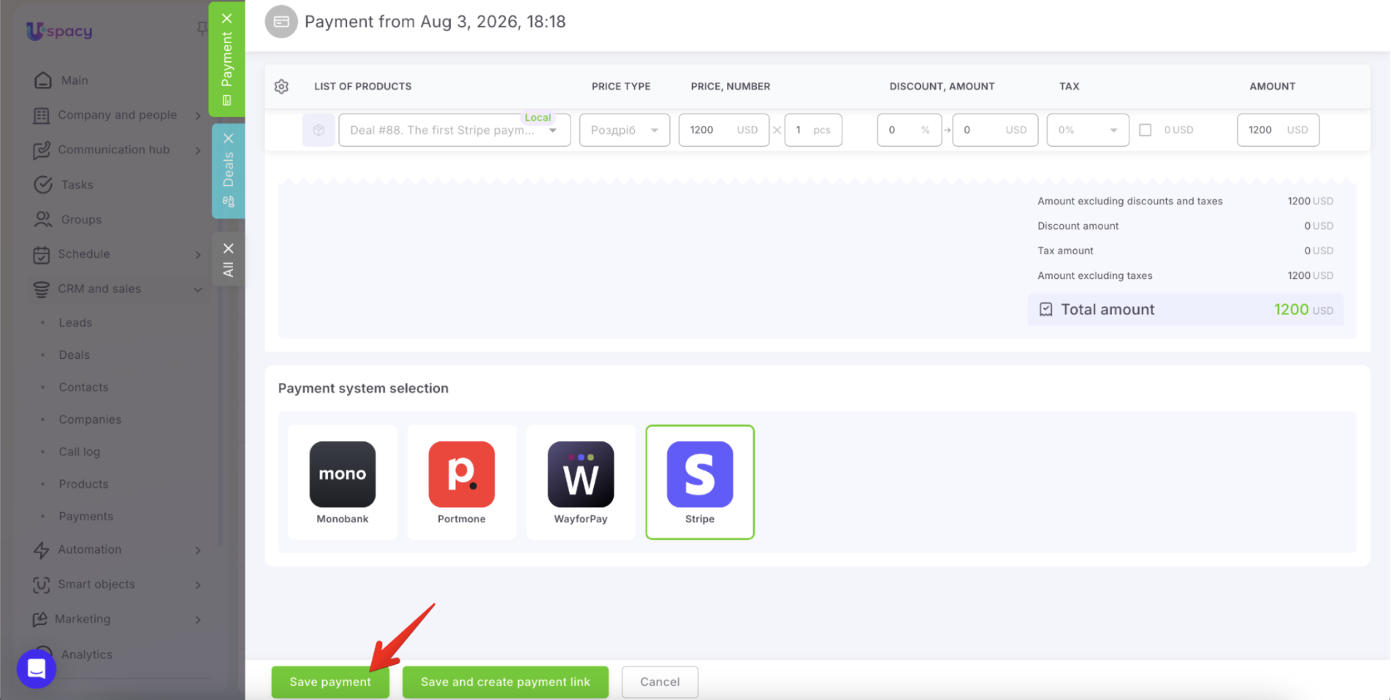Click the Marketing icon in the sidebar
This screenshot has width=1391, height=700.
point(40,620)
